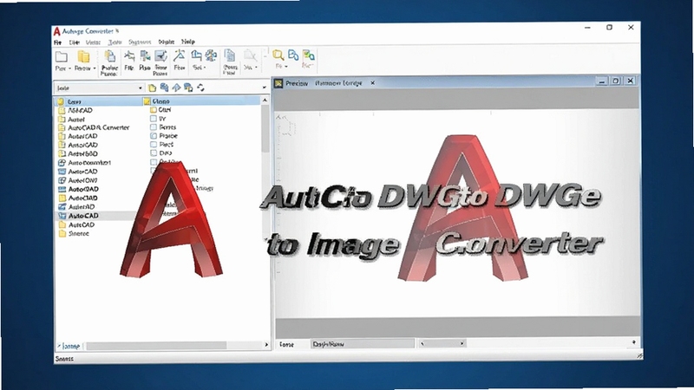Click the yellow magnifying glass zoom icon
Screen dimensions: 694x390
coord(278,55)
